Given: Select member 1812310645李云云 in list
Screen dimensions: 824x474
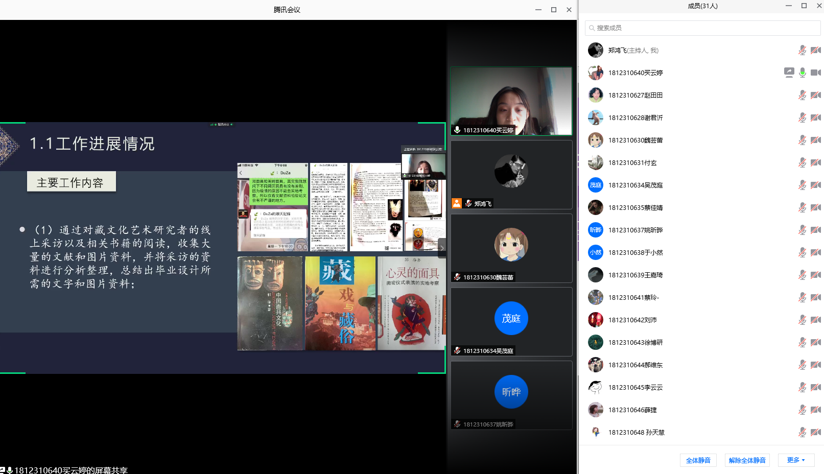Looking at the screenshot, I should pyautogui.click(x=635, y=387).
